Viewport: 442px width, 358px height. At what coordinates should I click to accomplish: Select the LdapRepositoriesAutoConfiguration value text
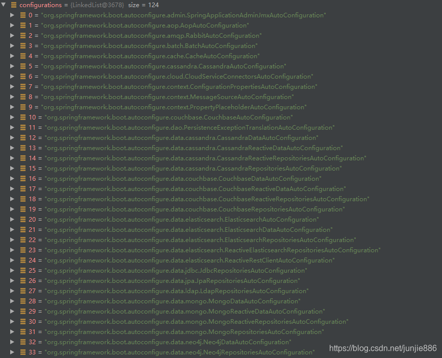[177, 291]
